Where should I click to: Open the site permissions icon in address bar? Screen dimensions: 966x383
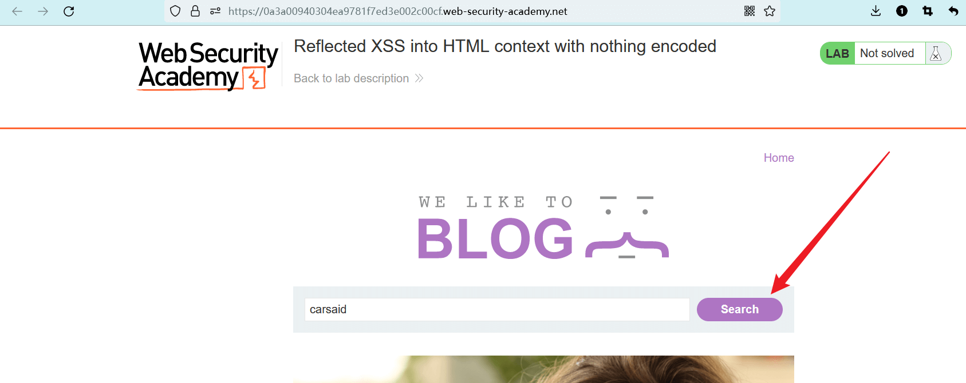tap(215, 11)
